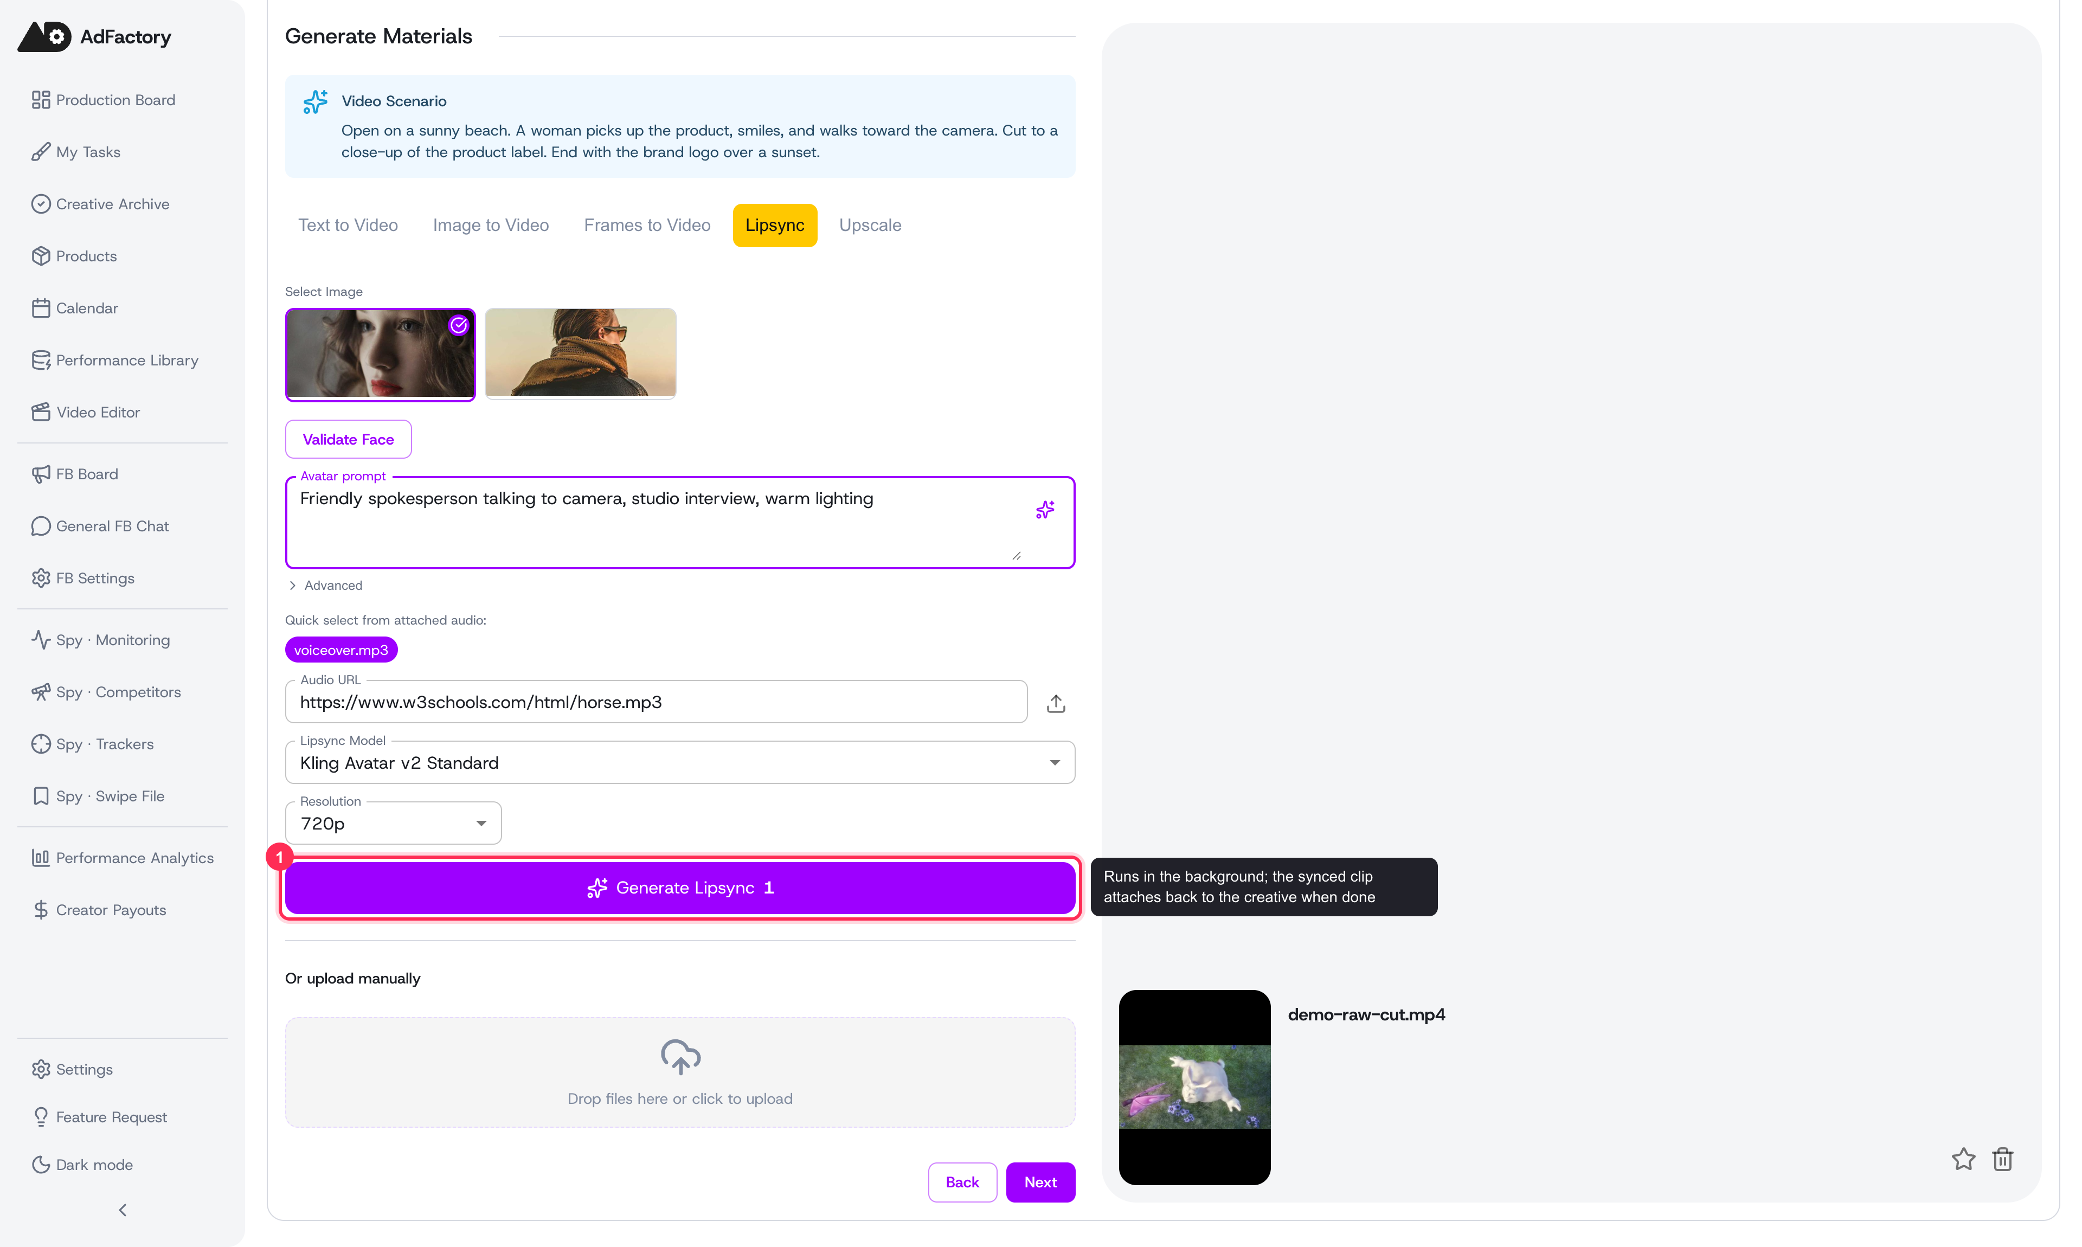Click upload icon beside Audio URL
This screenshot has width=2082, height=1247.
(1056, 703)
